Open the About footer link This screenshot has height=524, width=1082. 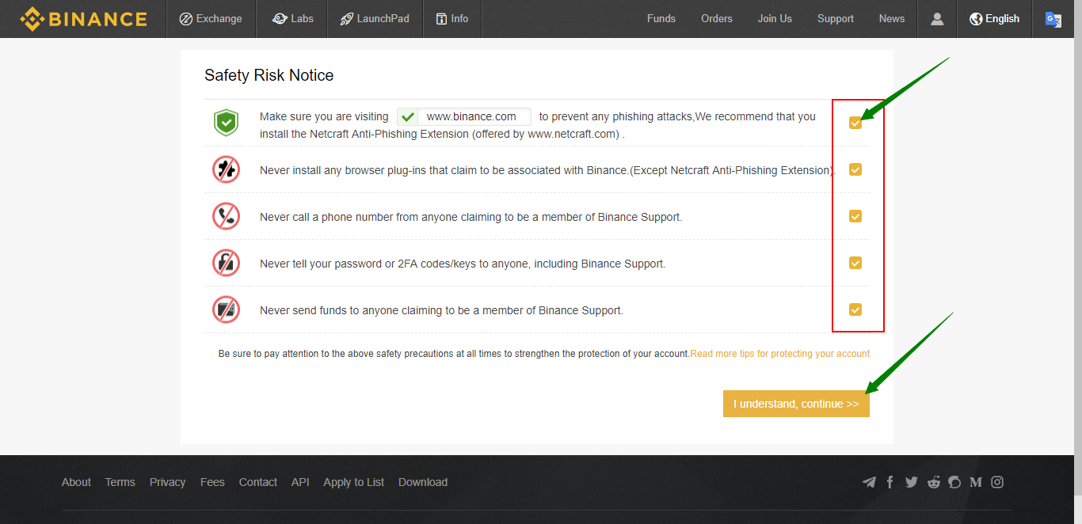pos(76,482)
